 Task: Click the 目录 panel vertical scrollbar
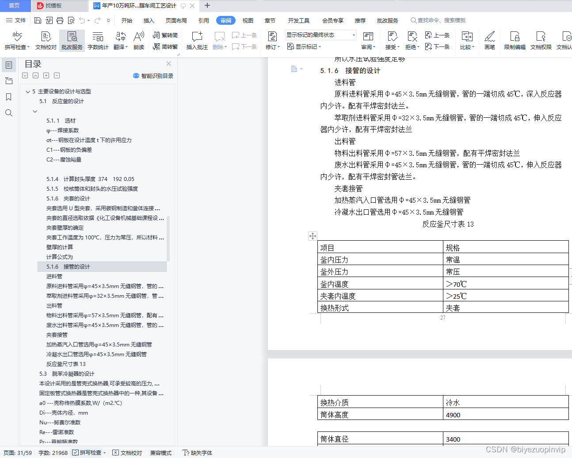pyautogui.click(x=168, y=239)
